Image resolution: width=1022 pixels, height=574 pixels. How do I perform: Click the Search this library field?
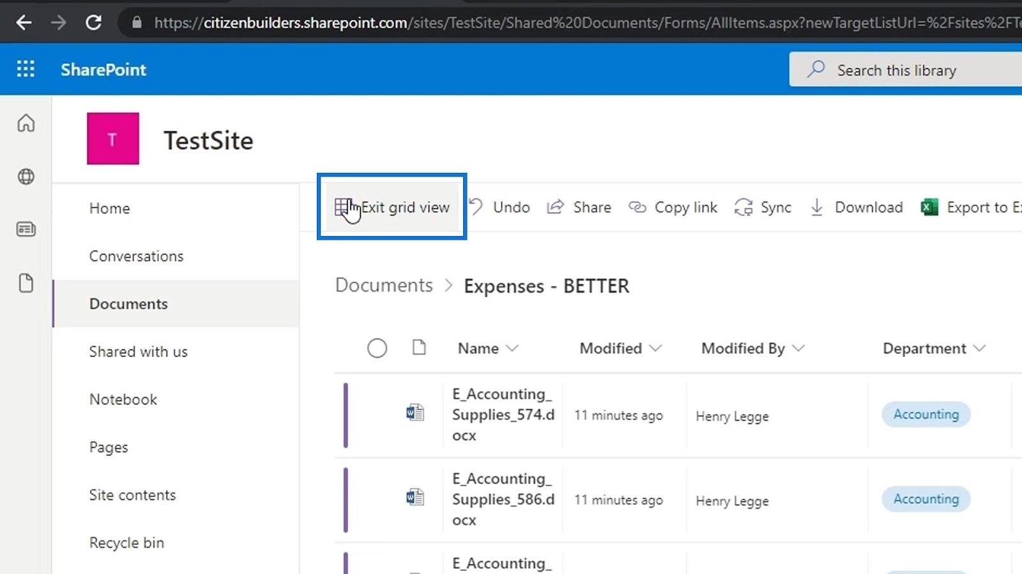[x=907, y=70]
